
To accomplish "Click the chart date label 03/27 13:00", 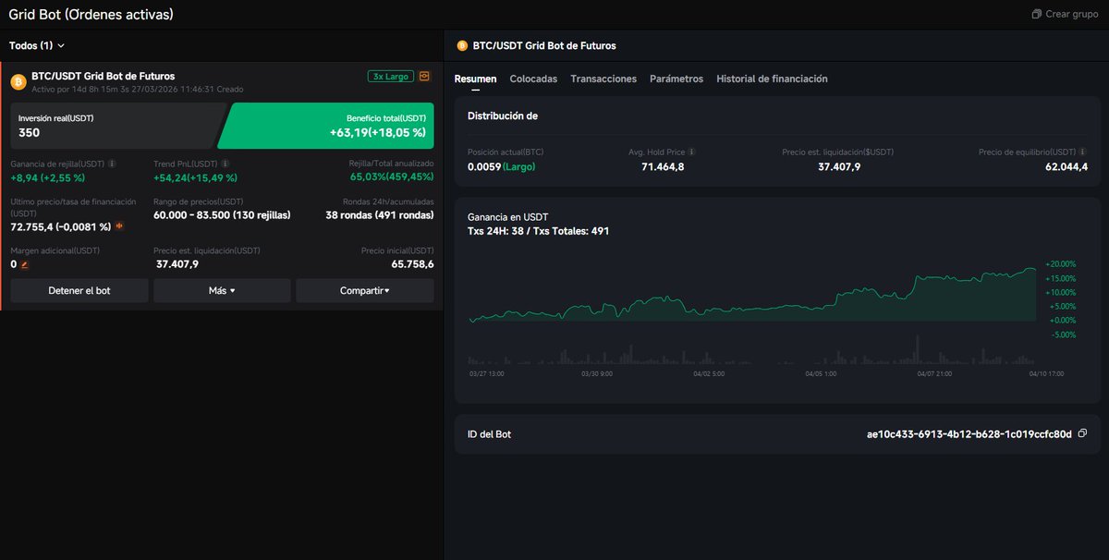I will 486,374.
